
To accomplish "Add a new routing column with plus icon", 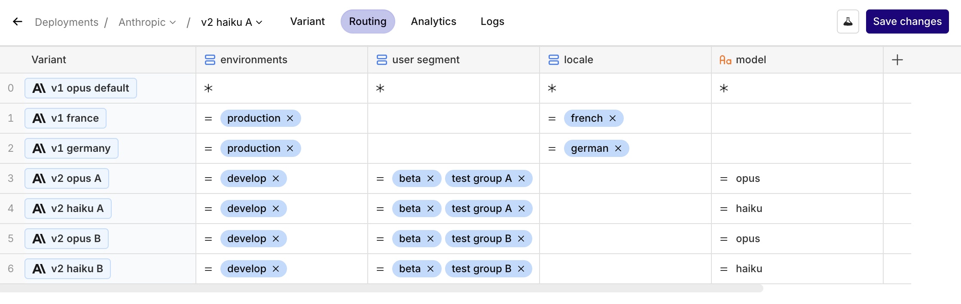I will [x=897, y=60].
